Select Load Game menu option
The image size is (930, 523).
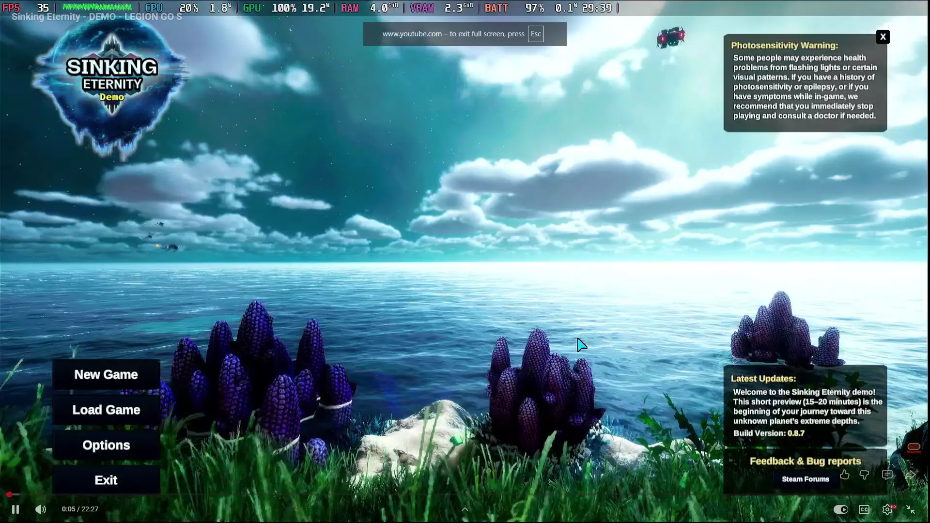(106, 410)
